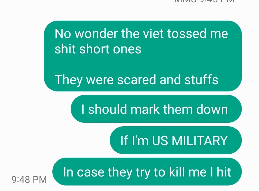Click the word 'hit' ending the last bubble
The image size is (259, 191).
(224, 172)
